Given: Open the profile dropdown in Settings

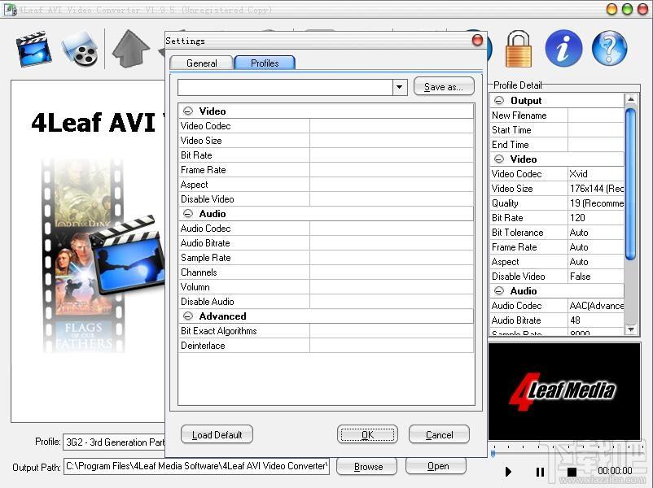Looking at the screenshot, I should pos(400,87).
